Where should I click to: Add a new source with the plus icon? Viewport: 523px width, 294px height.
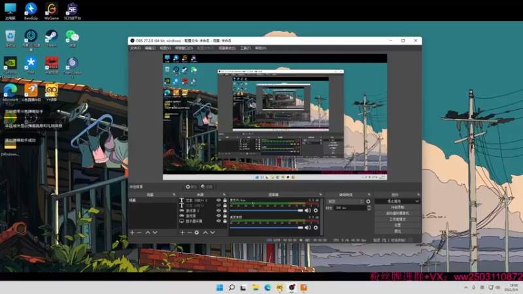click(182, 233)
